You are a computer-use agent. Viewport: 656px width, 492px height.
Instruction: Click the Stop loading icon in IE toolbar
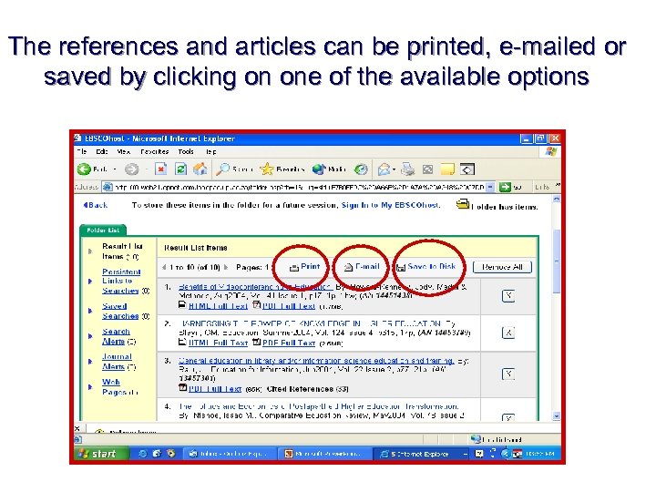(x=160, y=169)
